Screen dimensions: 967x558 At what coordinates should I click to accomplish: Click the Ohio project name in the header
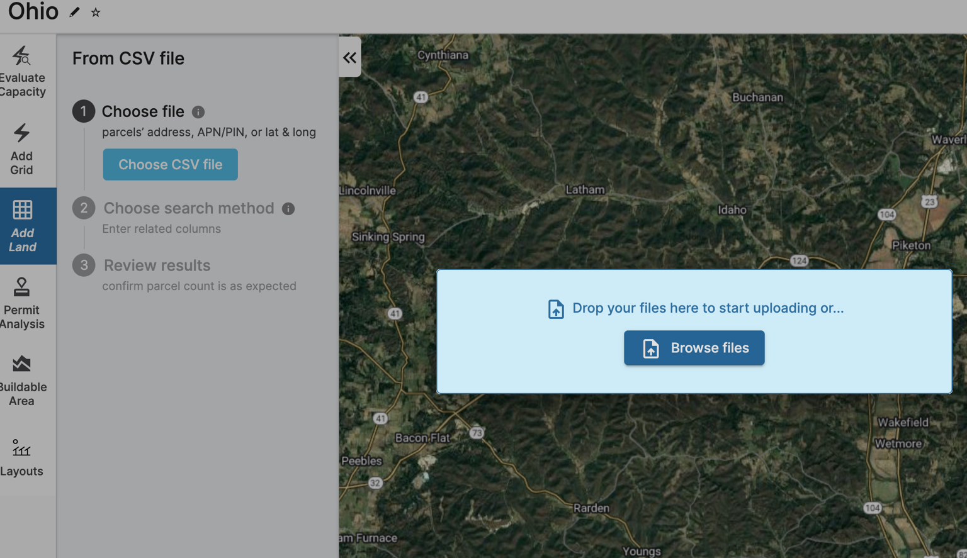coord(33,11)
